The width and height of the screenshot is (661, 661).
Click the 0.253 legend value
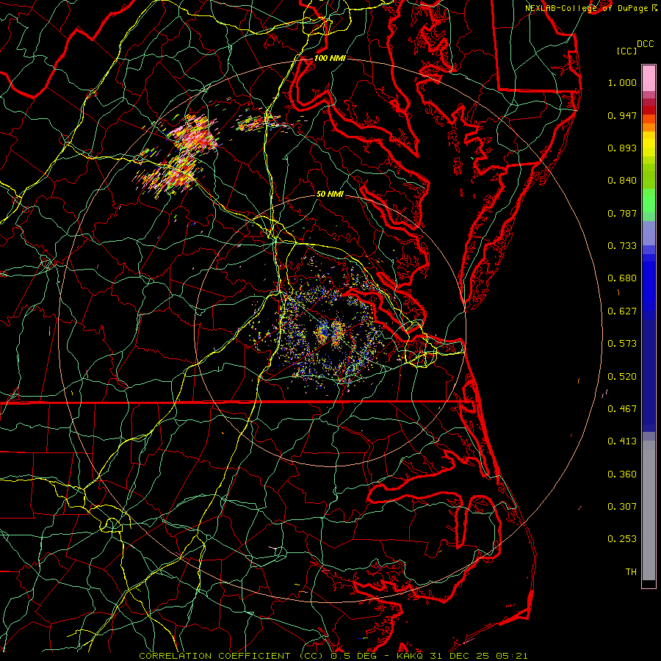point(622,539)
